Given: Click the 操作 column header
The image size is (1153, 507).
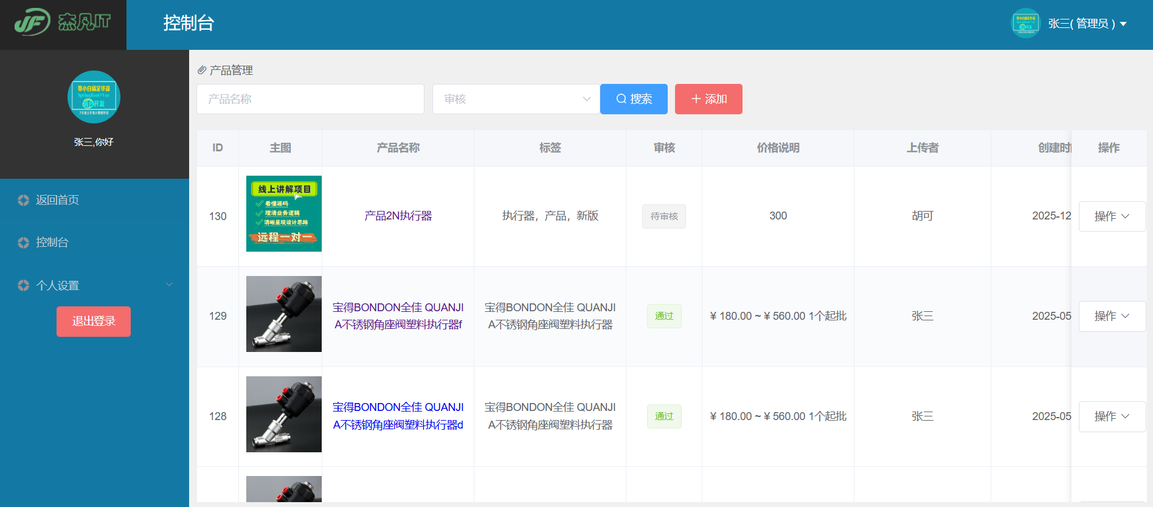Looking at the screenshot, I should coord(1109,148).
